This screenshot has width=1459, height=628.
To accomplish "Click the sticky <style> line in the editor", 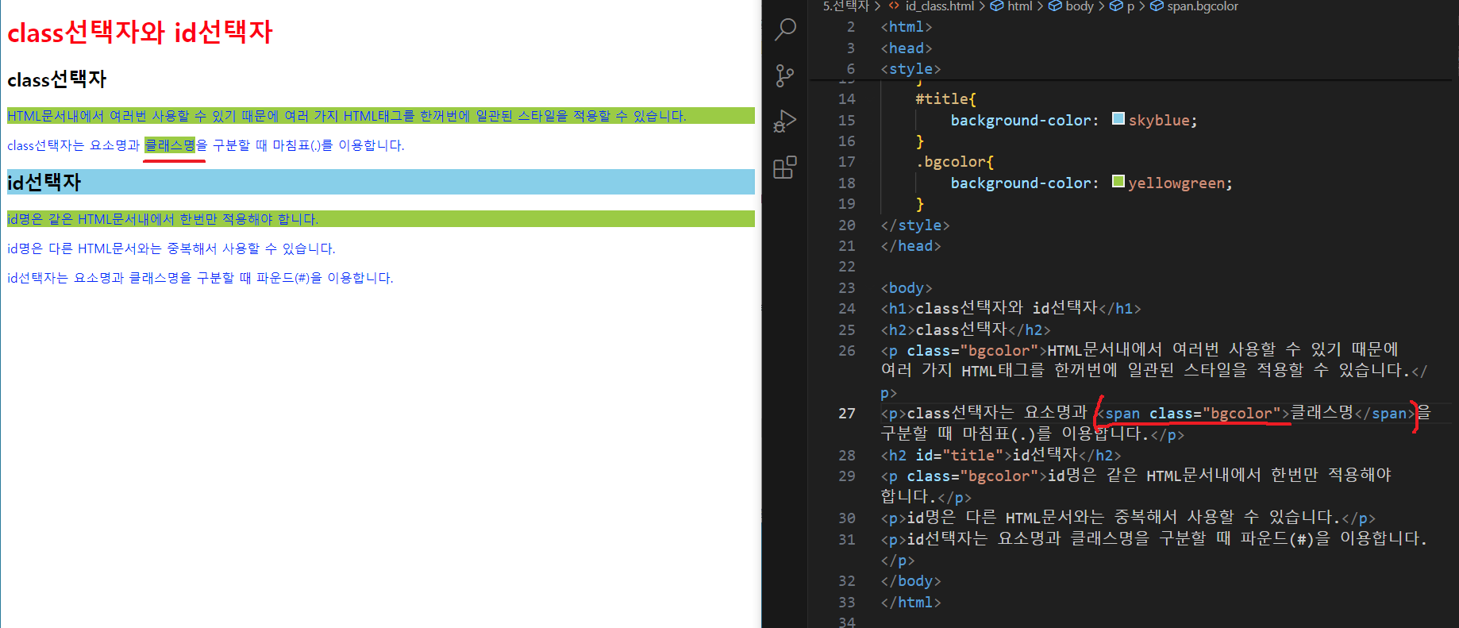I will point(910,69).
